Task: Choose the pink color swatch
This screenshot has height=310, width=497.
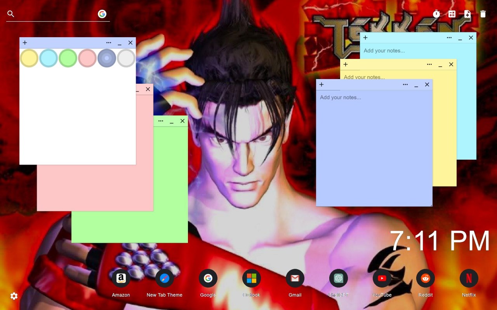Action: 87,58
